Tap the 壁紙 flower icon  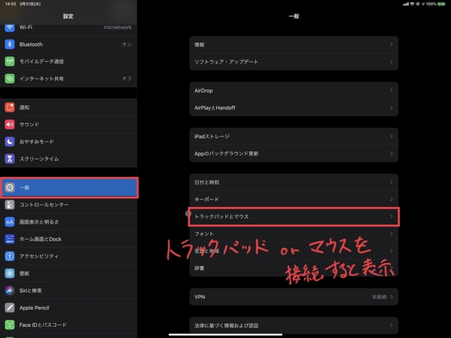(x=10, y=273)
